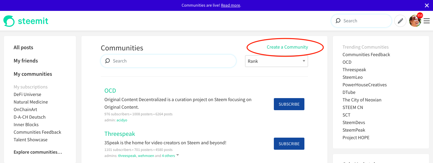Click the 858 notifications badge
Screen dimensions: 433x163
[x=420, y=15]
